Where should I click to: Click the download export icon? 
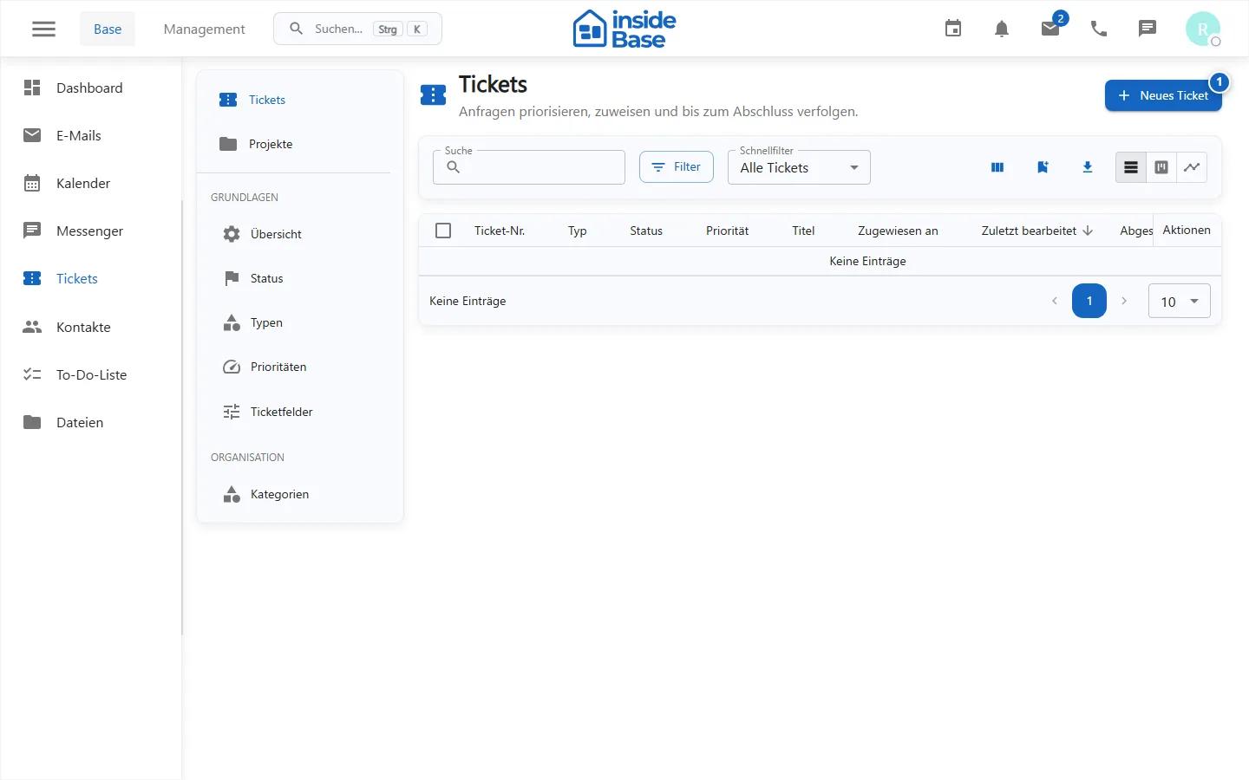point(1088,167)
